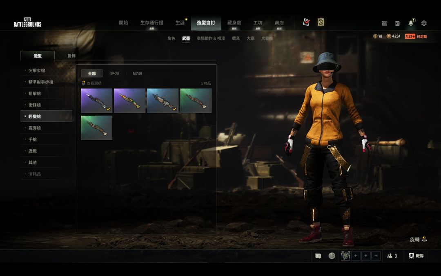Choose the 霰彈槍 category
The width and height of the screenshot is (441, 276).
pyautogui.click(x=47, y=128)
